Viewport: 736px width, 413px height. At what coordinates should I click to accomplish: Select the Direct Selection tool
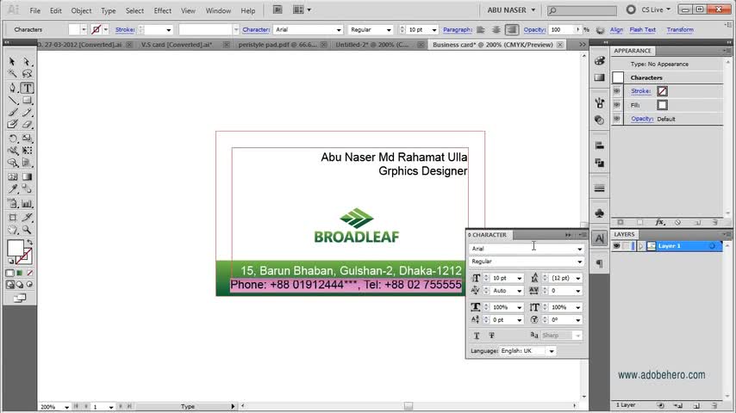[x=27, y=61]
